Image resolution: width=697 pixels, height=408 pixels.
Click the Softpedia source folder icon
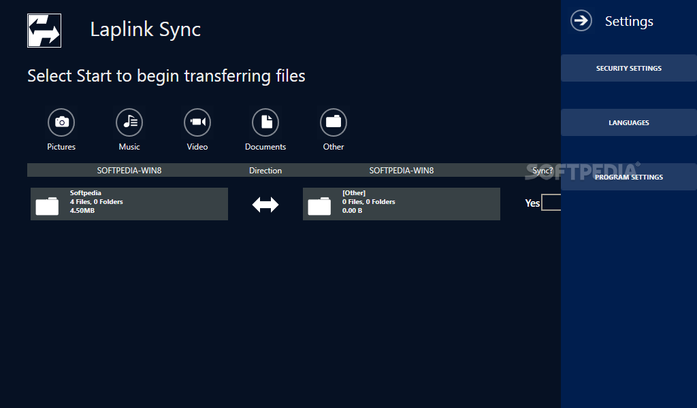click(47, 206)
